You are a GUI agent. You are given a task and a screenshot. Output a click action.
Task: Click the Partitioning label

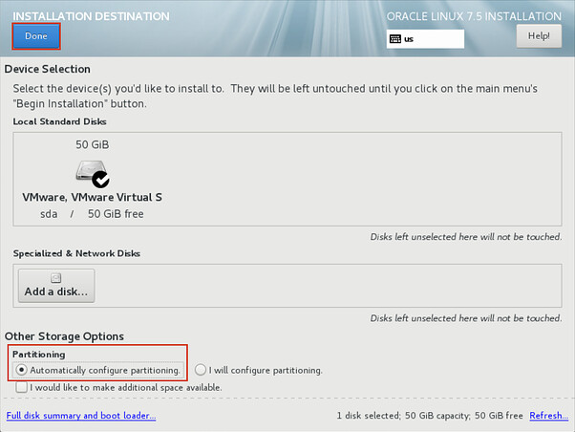(39, 355)
